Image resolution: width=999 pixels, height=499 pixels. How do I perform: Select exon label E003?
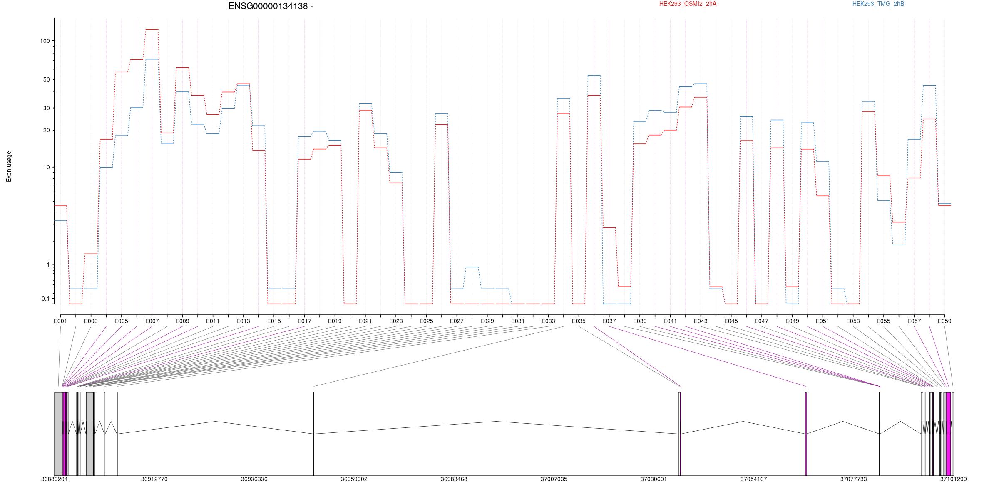click(91, 321)
